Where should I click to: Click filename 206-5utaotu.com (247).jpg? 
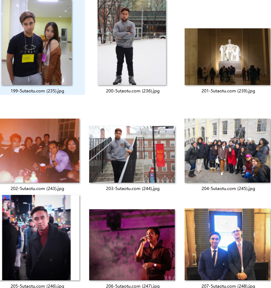pyautogui.click(x=133, y=286)
